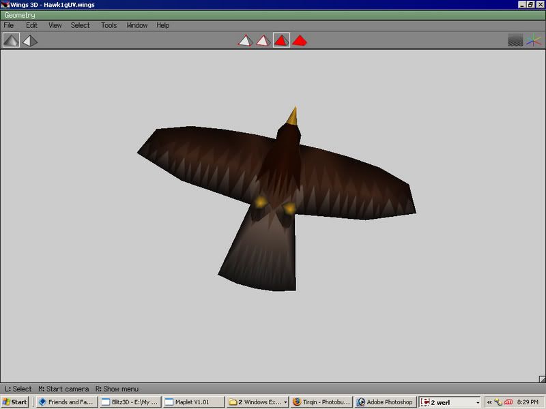Viewport: 546px width, 409px height.
Task: Switch to Maplet V1.01 taskbar window
Action: [194, 402]
